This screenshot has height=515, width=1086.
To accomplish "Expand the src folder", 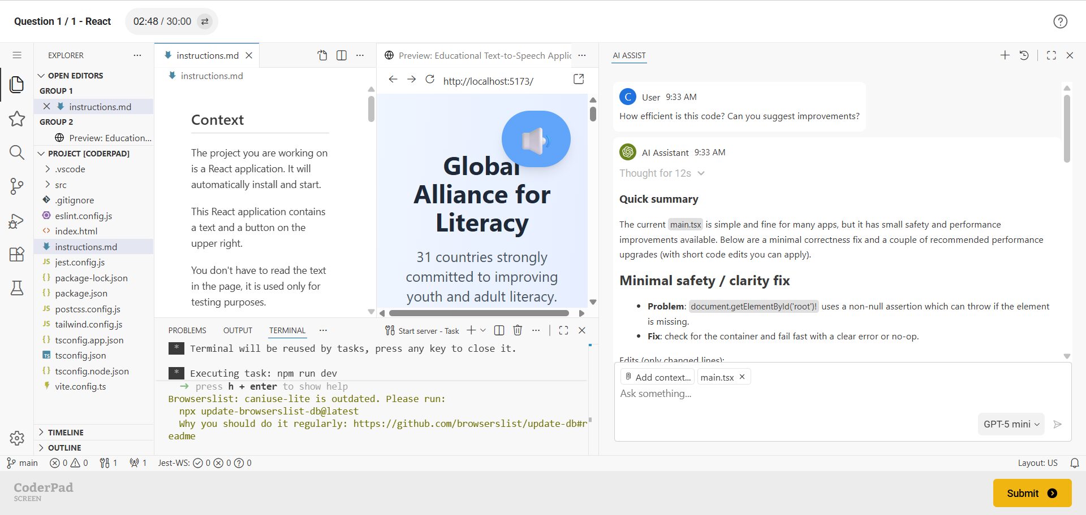I will click(x=61, y=185).
